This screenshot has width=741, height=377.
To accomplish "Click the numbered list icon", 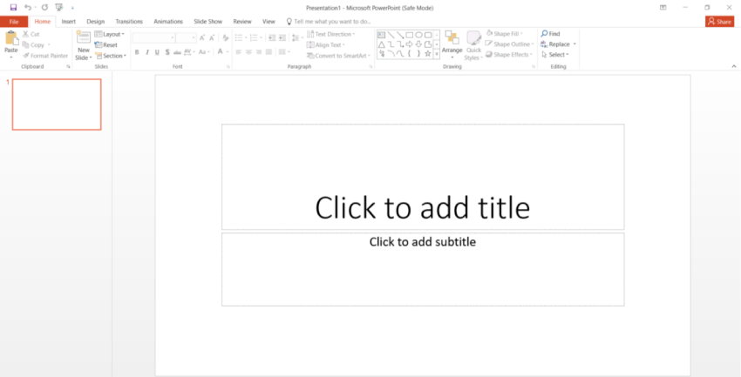I will click(x=255, y=37).
